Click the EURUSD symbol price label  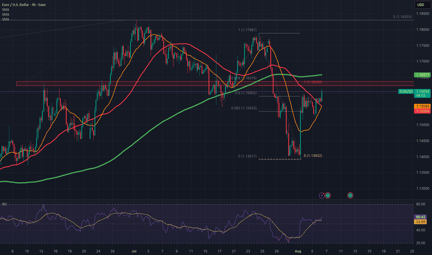coord(406,91)
